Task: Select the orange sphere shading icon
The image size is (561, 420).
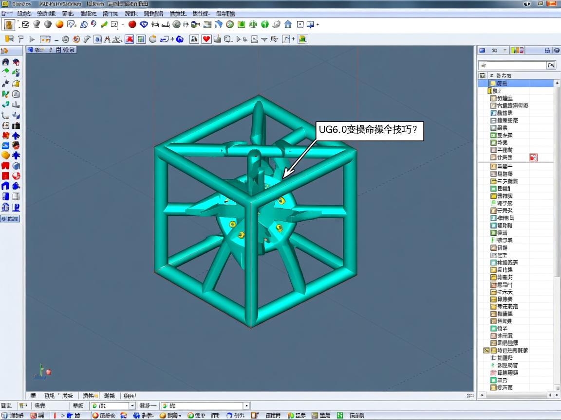Action: pos(59,24)
